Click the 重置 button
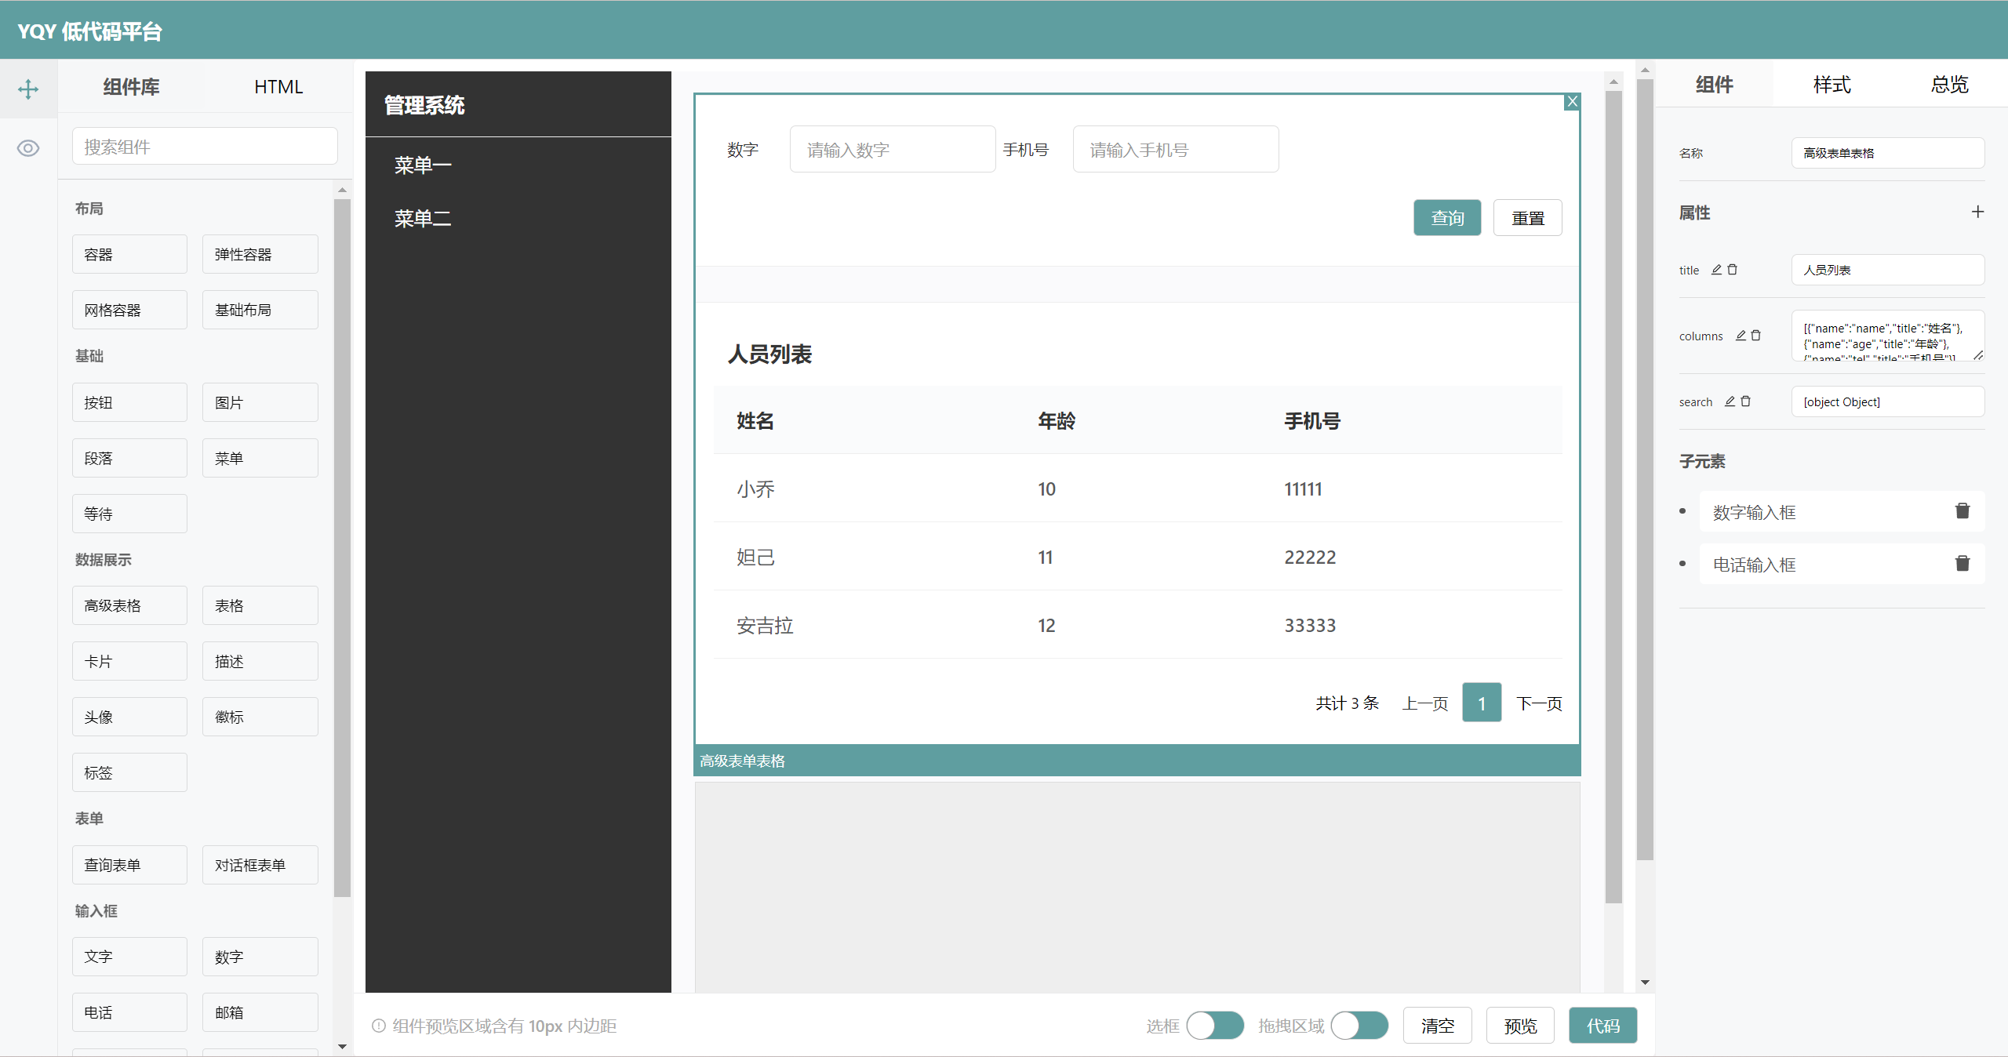The height and width of the screenshot is (1057, 2008). (1527, 218)
